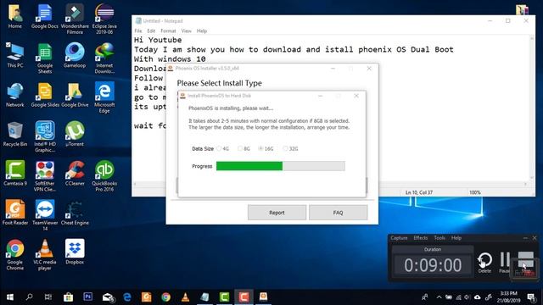Select the 32G data size option
Image resolution: width=543 pixels, height=305 pixels.
290,149
